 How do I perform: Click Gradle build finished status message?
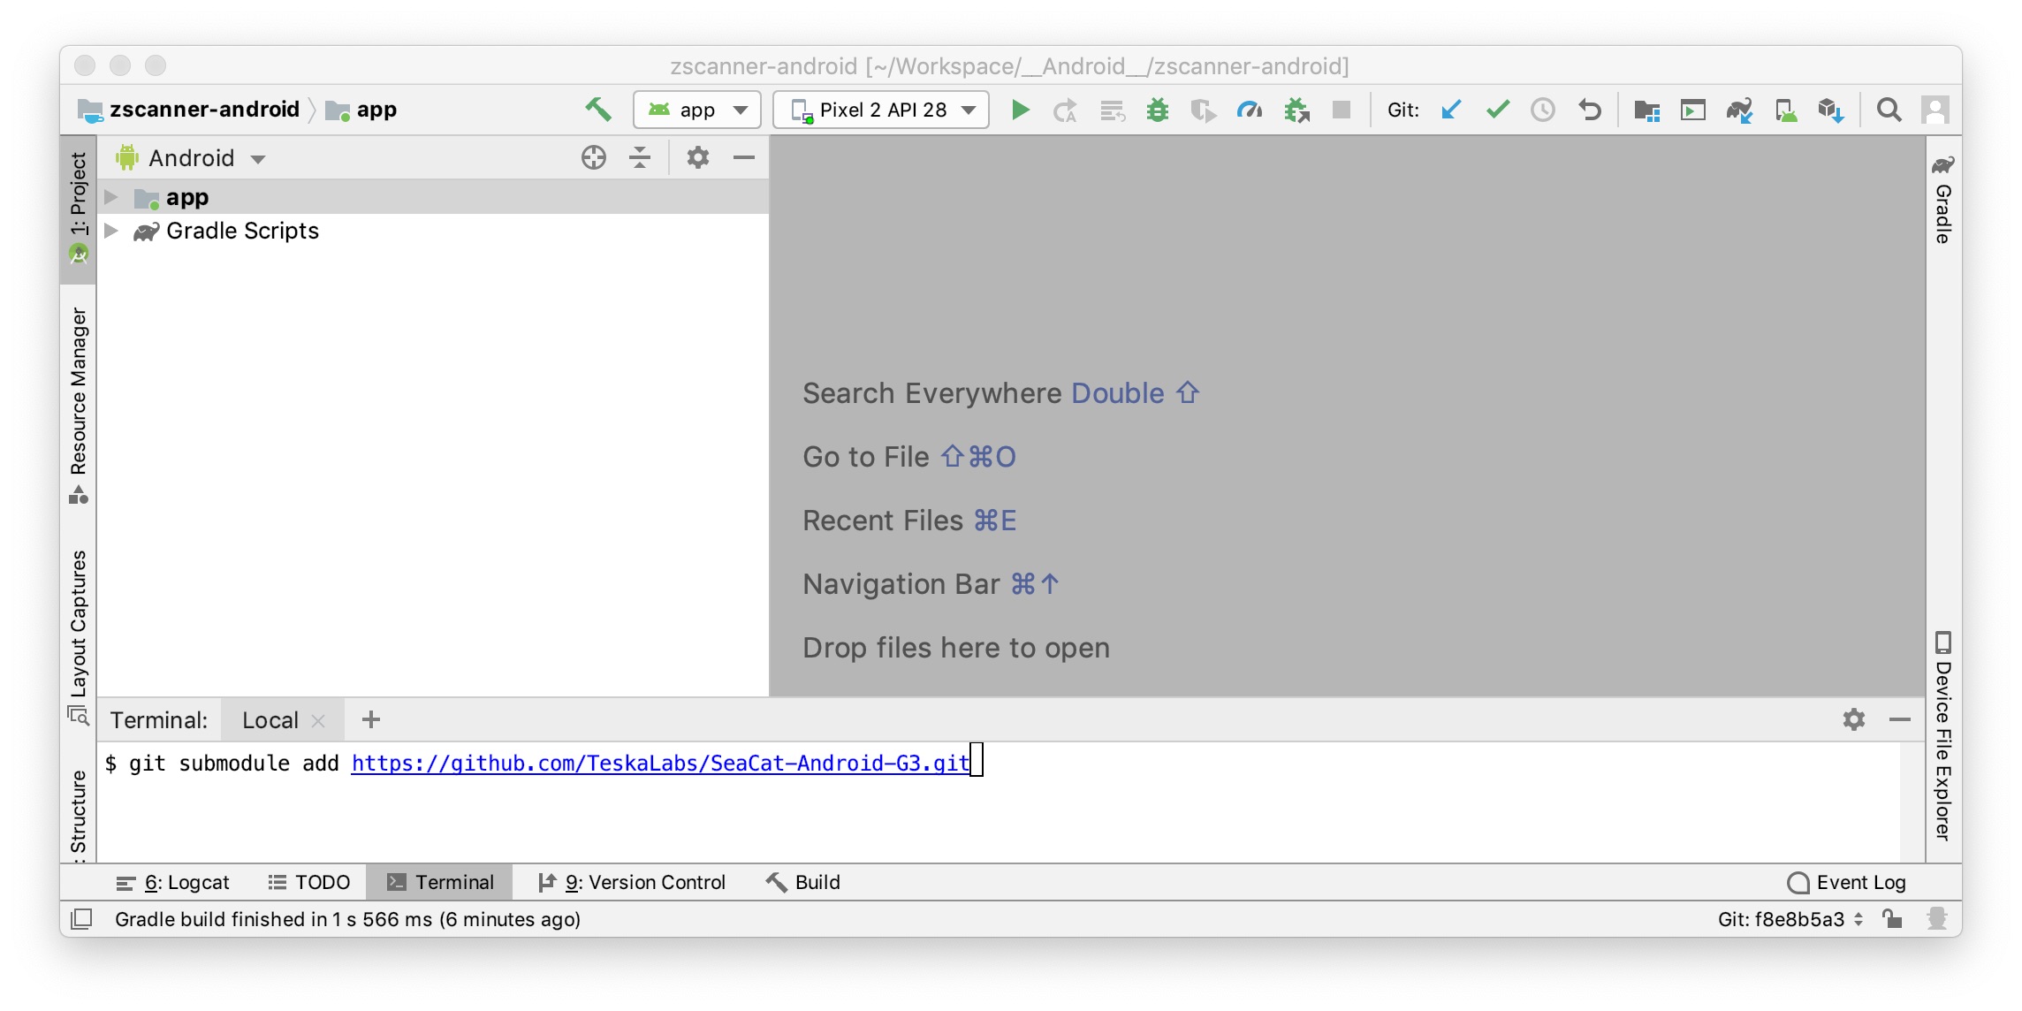point(347,919)
